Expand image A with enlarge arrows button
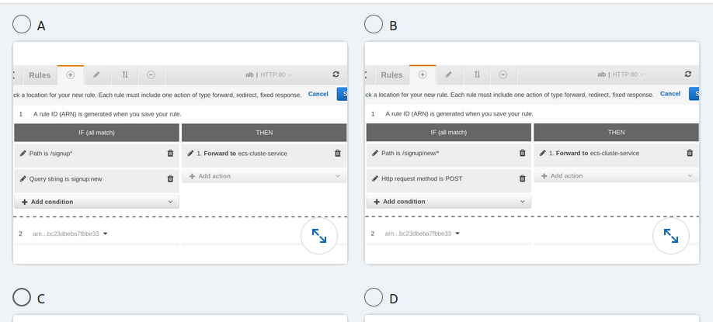Image resolution: width=713 pixels, height=322 pixels. [319, 237]
